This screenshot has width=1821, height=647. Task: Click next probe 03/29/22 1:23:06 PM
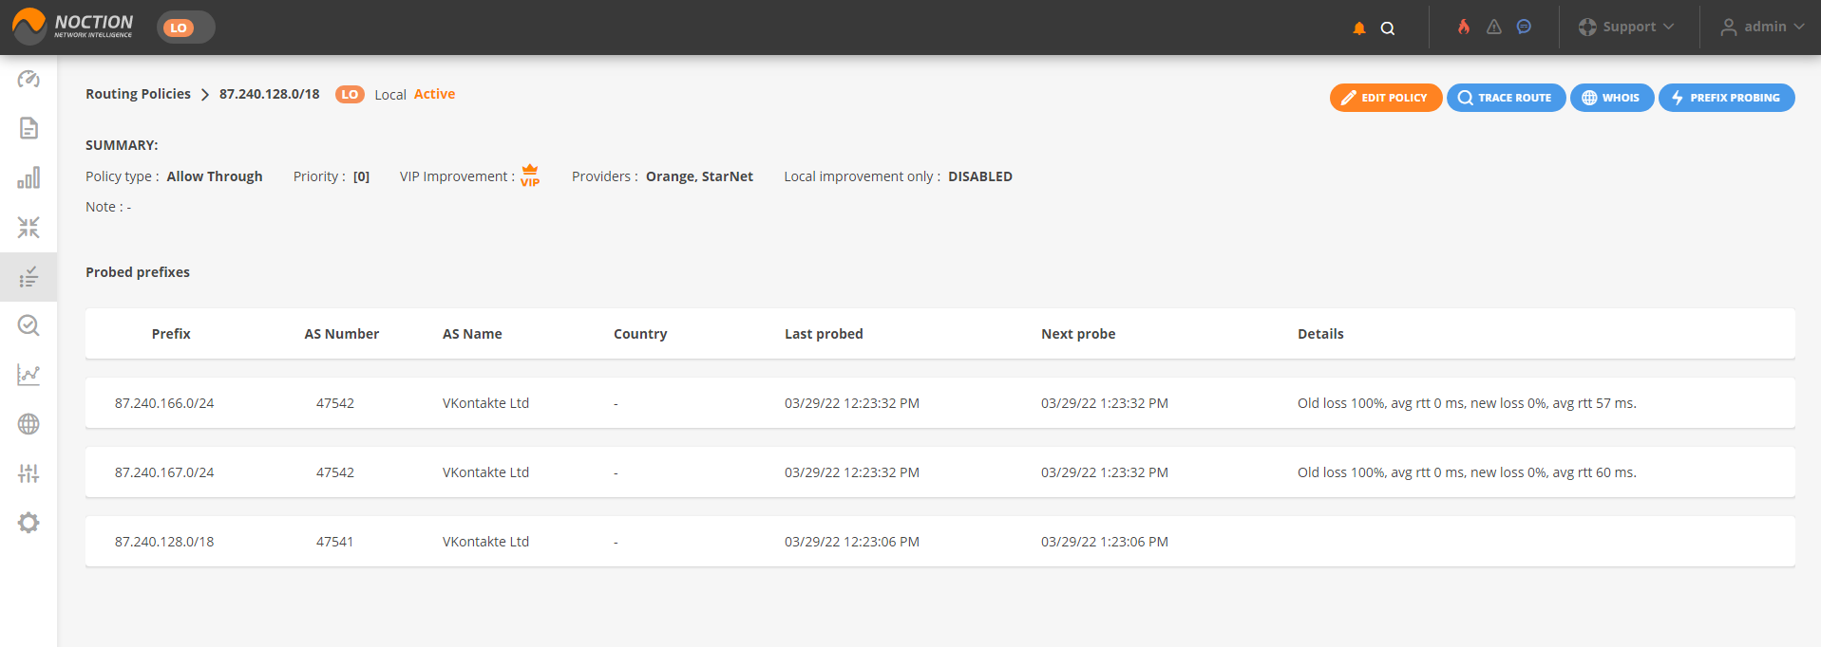tap(1105, 542)
